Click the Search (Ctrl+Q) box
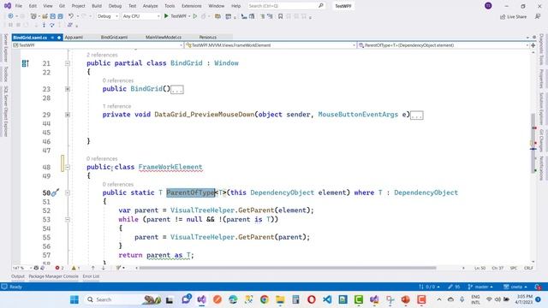The image size is (548, 308). pos(286,6)
